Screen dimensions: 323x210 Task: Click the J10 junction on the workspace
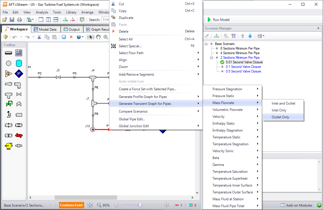pyautogui.click(x=92, y=129)
